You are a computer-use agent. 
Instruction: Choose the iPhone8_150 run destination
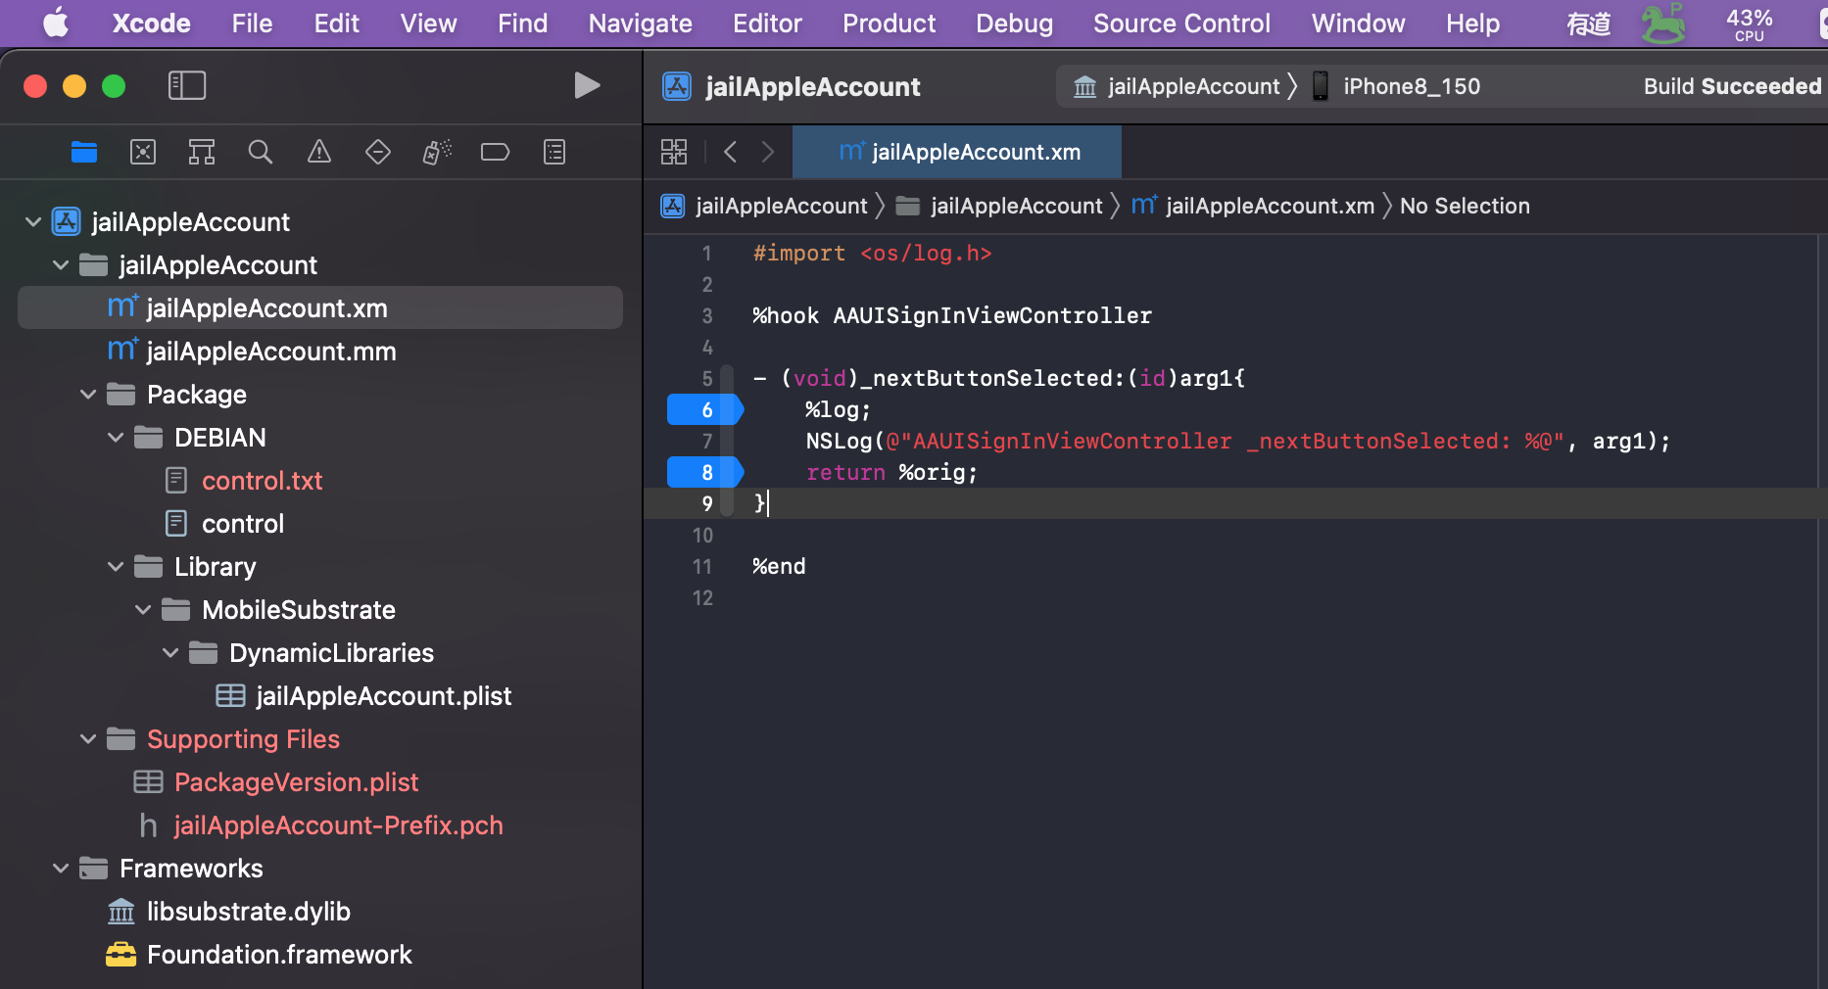[1412, 86]
